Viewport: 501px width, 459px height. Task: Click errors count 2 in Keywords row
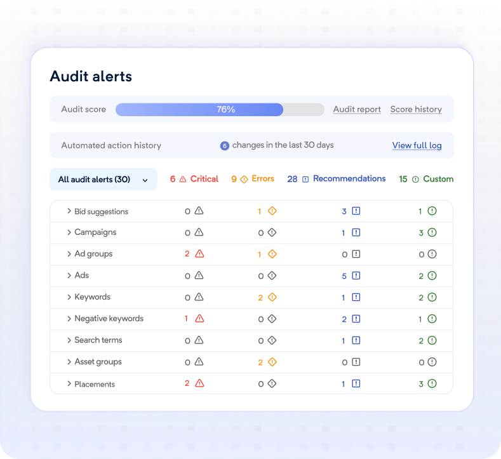point(260,298)
